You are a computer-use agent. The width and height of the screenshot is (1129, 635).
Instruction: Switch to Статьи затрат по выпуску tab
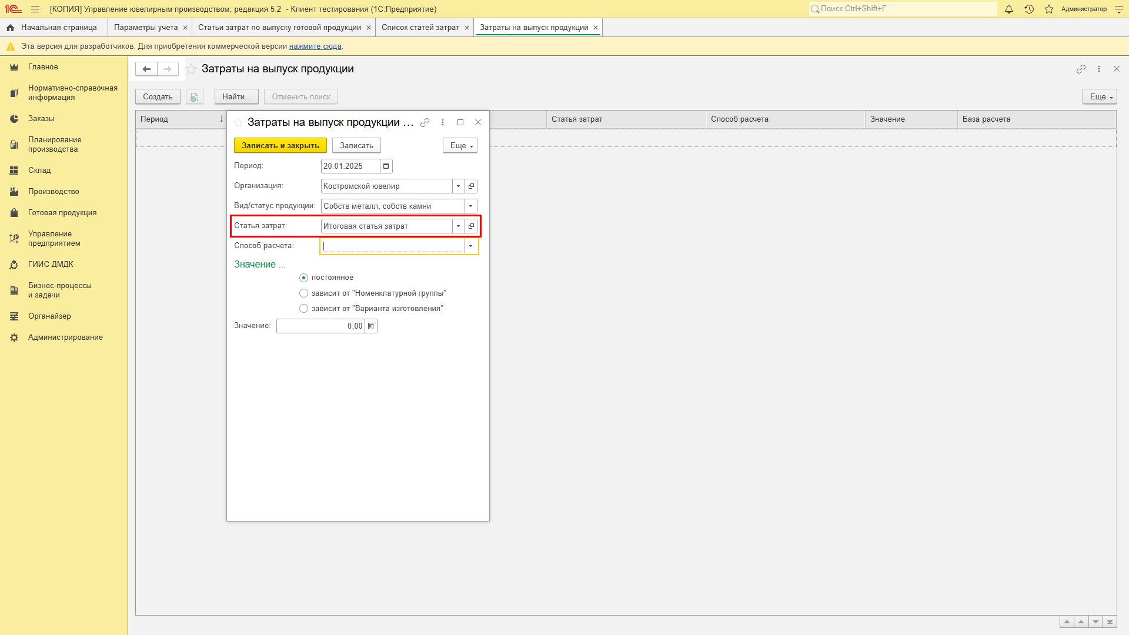pyautogui.click(x=279, y=28)
